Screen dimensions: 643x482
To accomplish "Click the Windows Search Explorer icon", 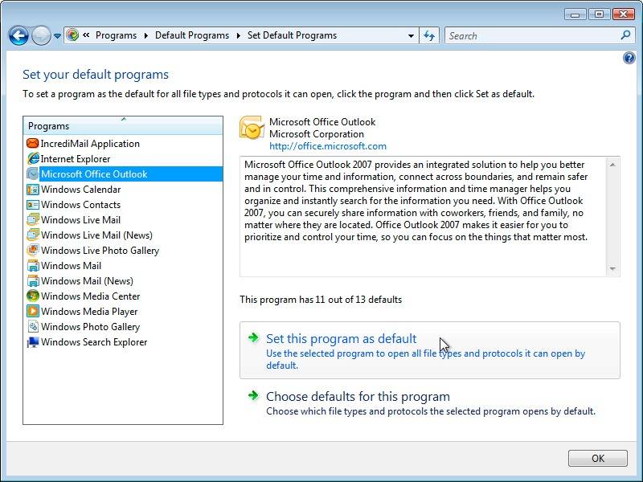I will click(33, 342).
